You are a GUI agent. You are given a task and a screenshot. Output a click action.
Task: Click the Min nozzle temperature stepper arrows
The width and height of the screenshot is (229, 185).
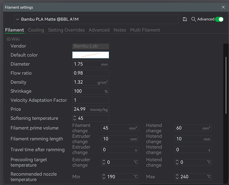104,176
